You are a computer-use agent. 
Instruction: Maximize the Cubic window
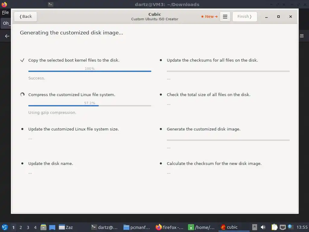tap(279, 17)
